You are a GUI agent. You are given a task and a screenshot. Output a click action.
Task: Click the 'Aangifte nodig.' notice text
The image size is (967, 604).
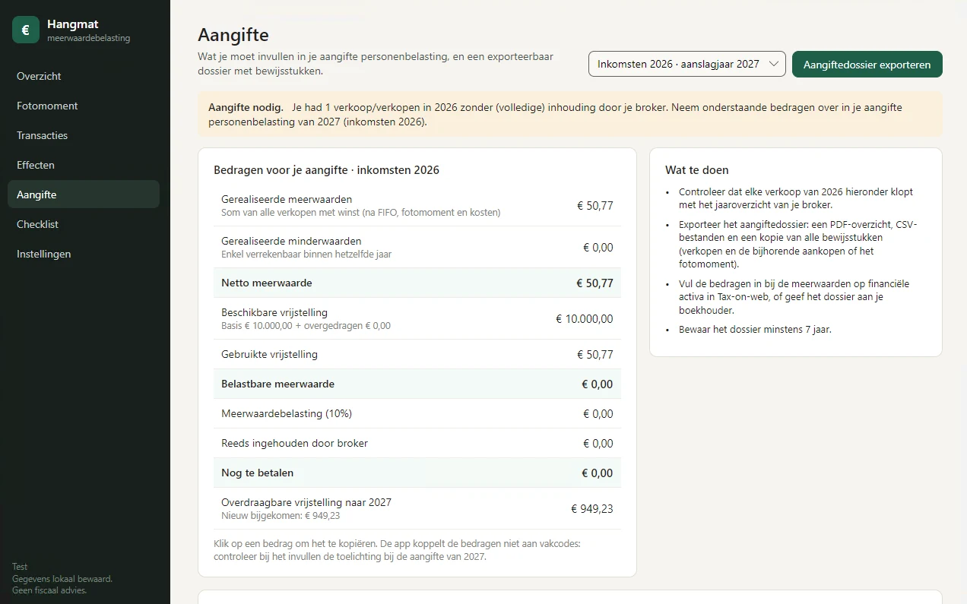pyautogui.click(x=246, y=107)
